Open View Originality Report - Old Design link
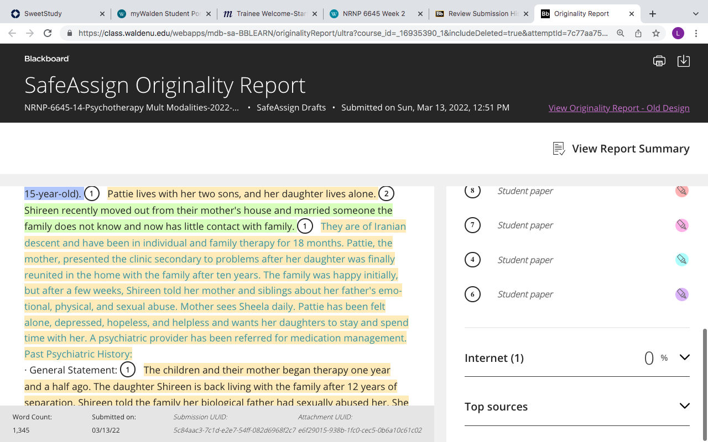This screenshot has width=708, height=442. 619,108
